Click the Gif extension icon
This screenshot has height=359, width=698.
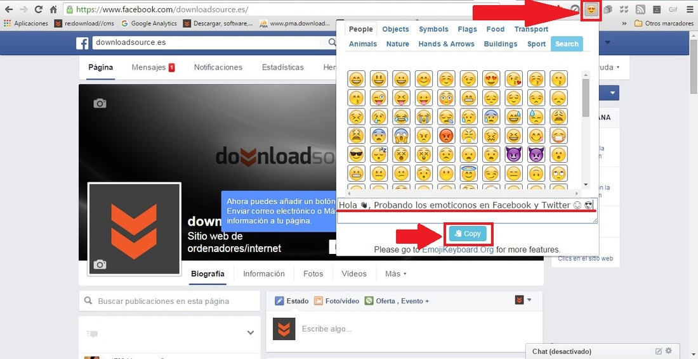tap(673, 9)
